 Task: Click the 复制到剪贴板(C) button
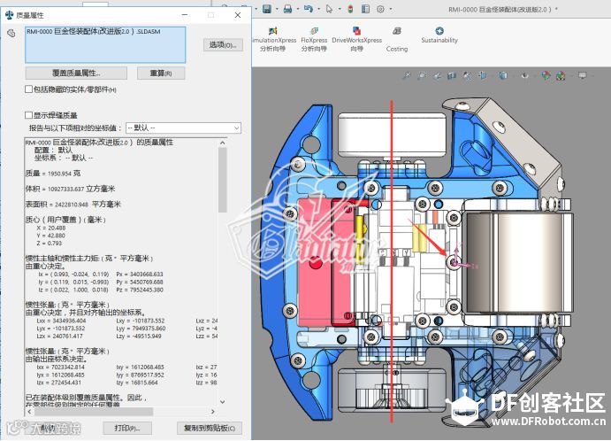(210, 428)
